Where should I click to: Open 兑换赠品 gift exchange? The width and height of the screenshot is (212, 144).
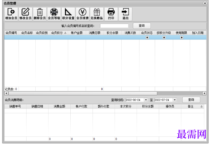[97, 14]
